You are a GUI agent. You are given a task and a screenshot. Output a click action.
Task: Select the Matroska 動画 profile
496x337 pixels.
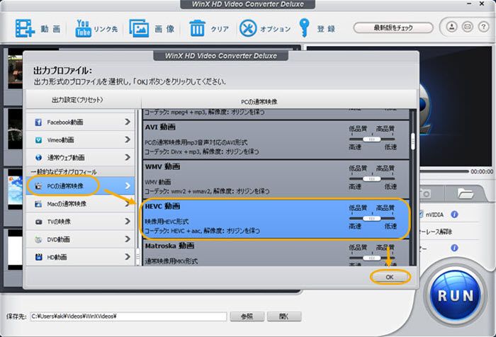pyautogui.click(x=276, y=252)
